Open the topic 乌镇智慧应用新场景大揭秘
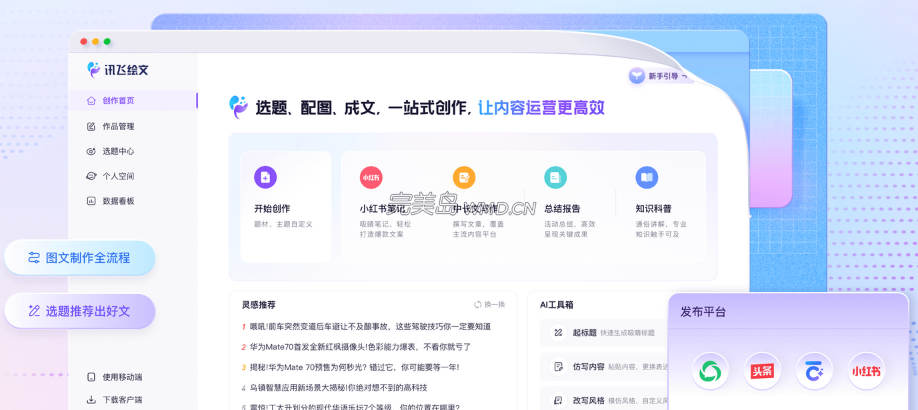 click(x=339, y=387)
